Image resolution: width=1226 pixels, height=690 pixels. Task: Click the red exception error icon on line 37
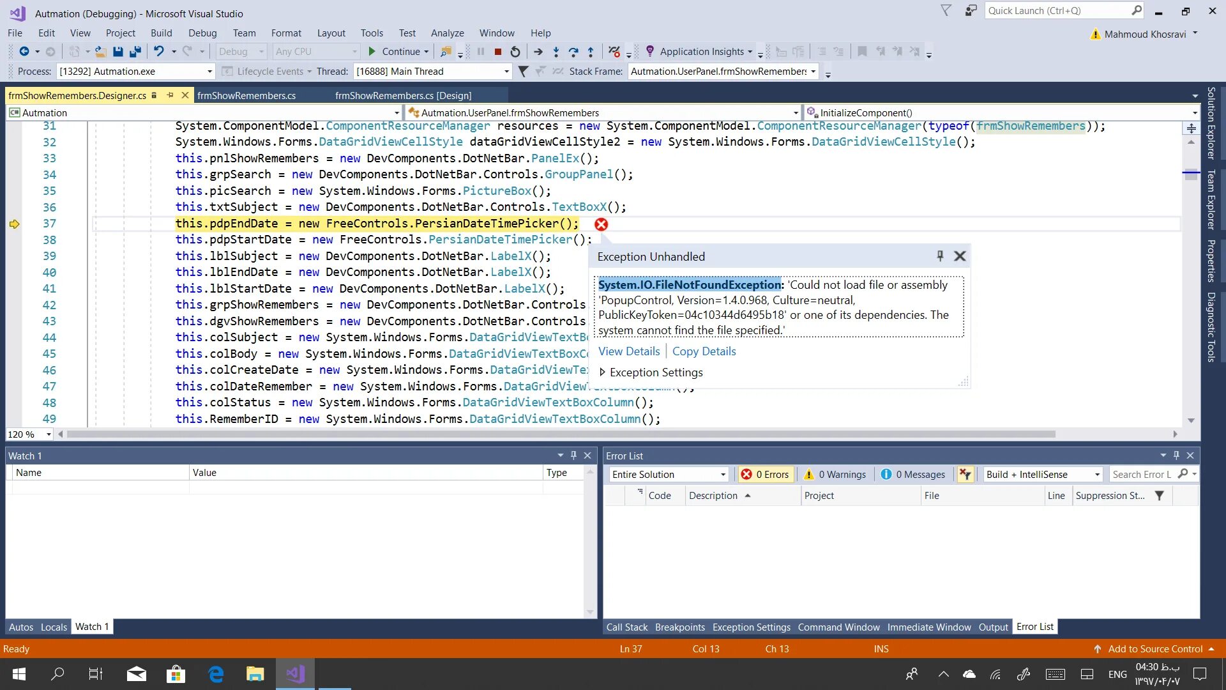[x=601, y=224]
